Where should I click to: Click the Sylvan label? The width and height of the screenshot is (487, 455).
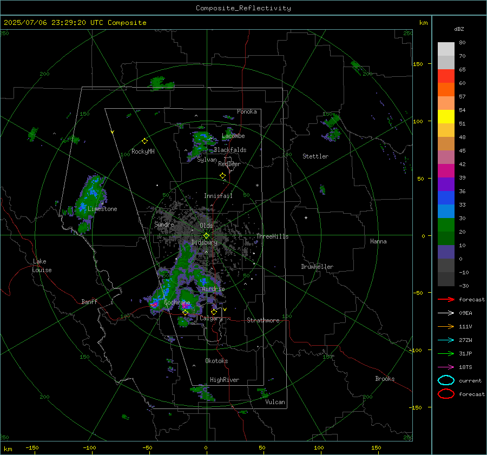pos(207,160)
